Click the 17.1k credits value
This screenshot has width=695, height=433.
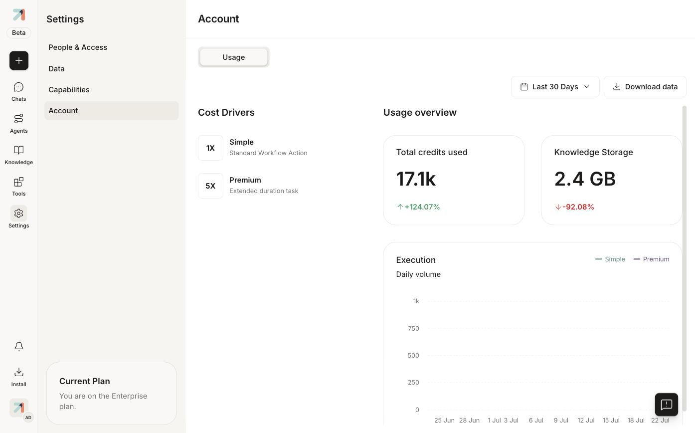coord(416,179)
